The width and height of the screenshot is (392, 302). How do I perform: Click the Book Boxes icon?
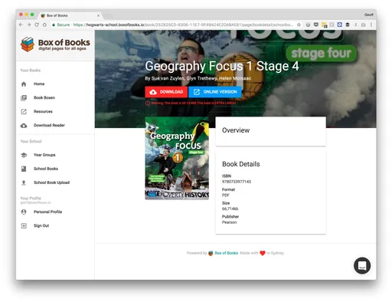click(x=24, y=98)
